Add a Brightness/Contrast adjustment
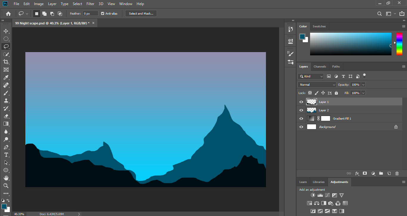This screenshot has width=407, height=216. pos(313,195)
